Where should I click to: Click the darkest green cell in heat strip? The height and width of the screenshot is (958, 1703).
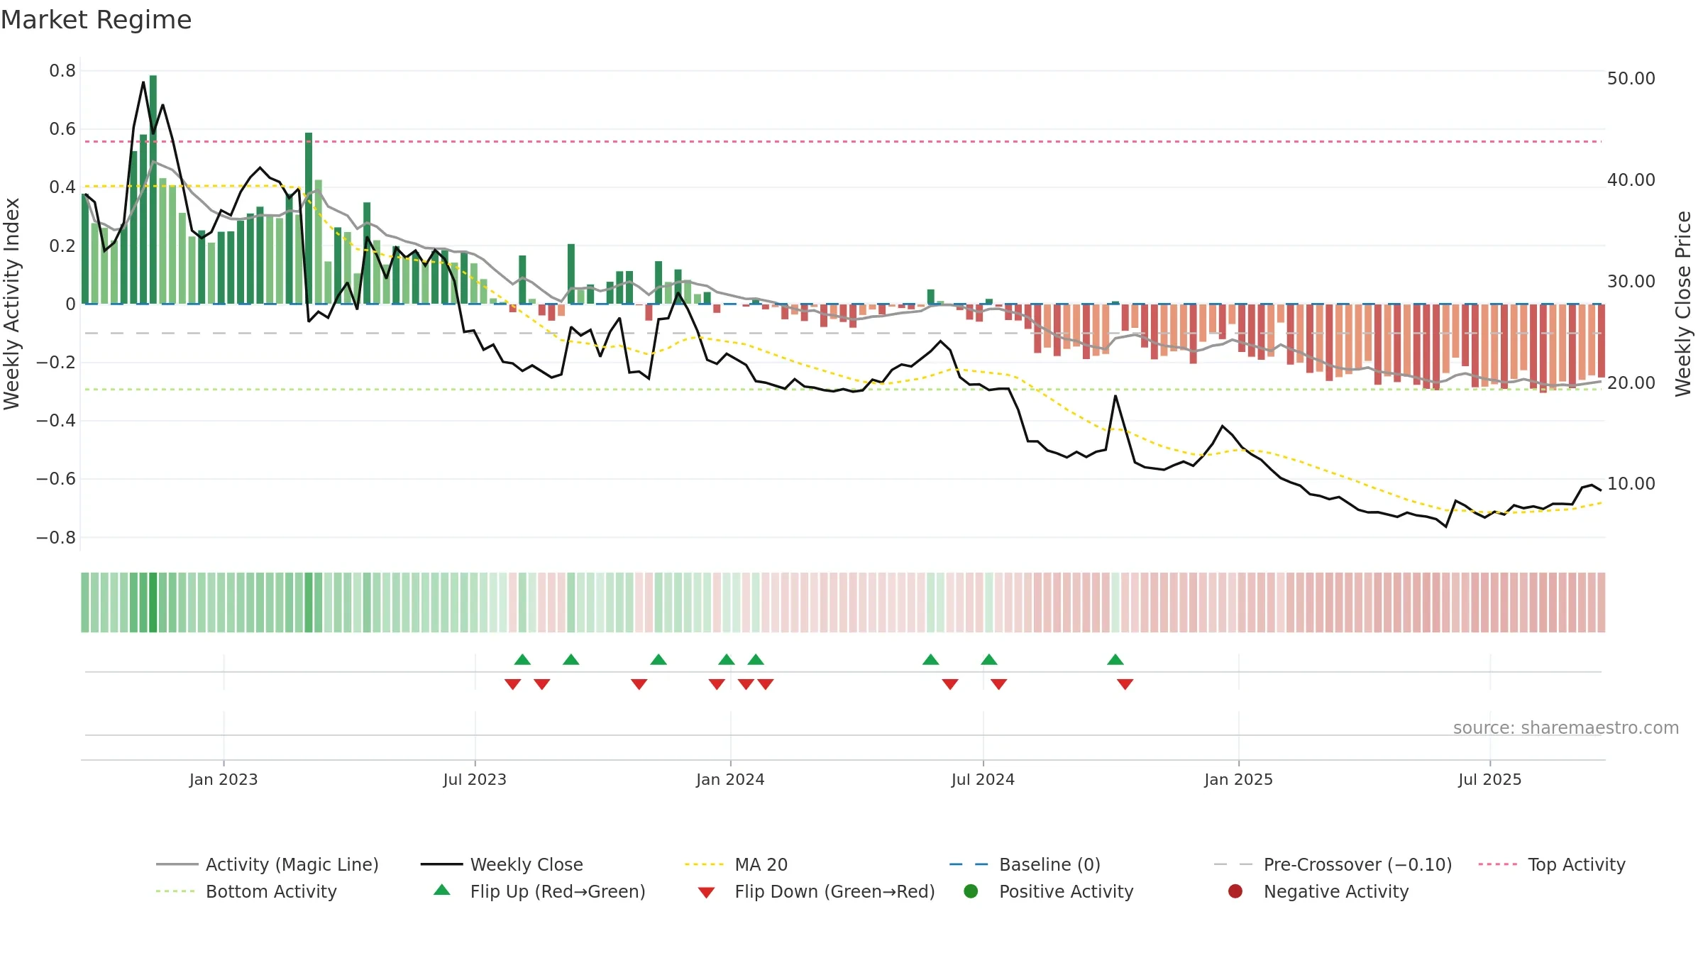[153, 602]
